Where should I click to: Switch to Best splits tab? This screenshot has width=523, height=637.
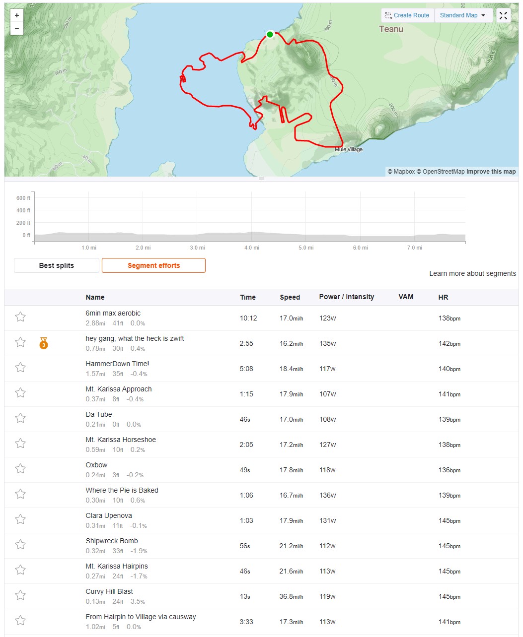coord(57,265)
